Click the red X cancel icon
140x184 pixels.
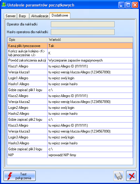click(131, 176)
